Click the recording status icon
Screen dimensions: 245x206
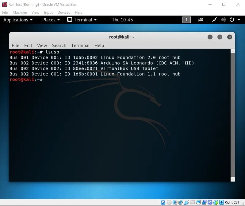point(204,202)
